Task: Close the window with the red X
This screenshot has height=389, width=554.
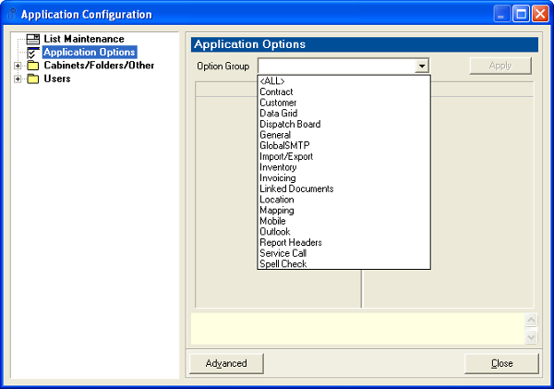Action: (x=540, y=14)
